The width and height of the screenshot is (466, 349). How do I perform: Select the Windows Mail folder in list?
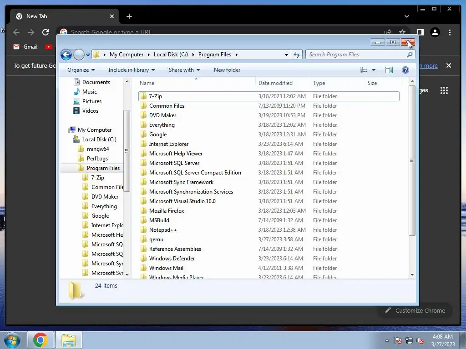268,268
